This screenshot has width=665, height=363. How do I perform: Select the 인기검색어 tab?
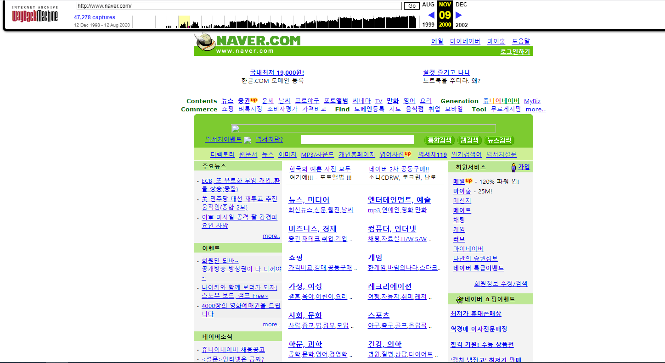(467, 154)
